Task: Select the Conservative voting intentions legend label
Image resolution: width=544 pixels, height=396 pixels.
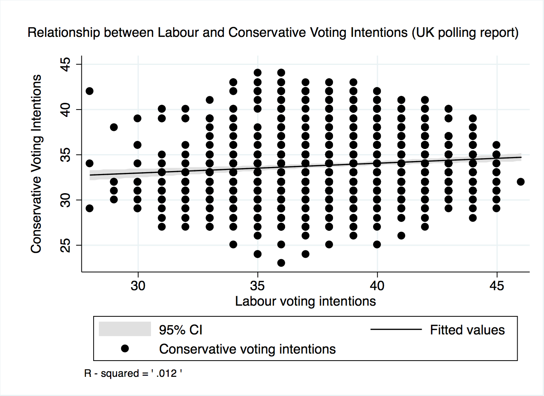Action: pyautogui.click(x=247, y=349)
